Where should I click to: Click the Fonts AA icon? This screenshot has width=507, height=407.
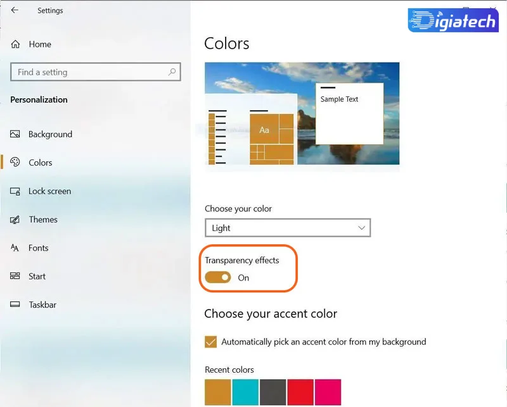tap(15, 247)
